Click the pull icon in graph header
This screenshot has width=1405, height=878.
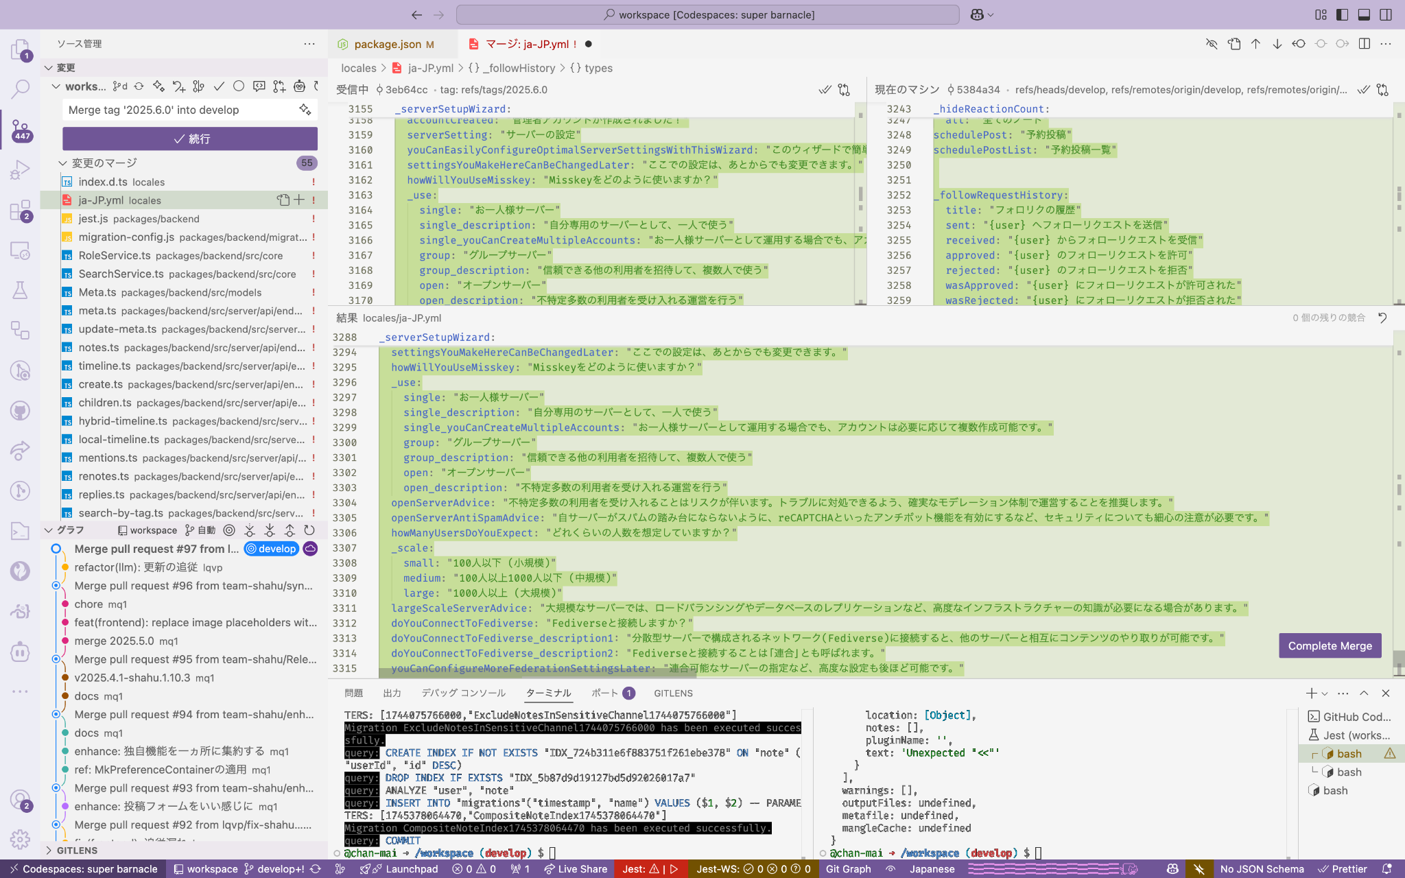pos(270,530)
